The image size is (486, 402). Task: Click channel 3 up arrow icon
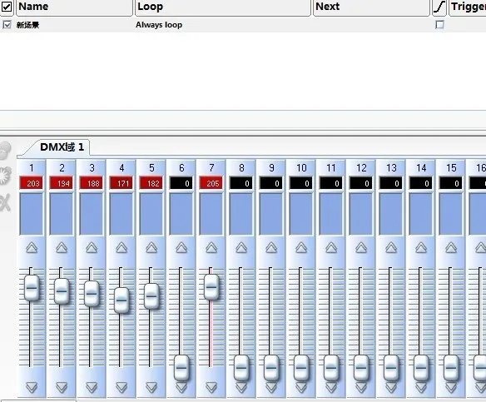click(92, 248)
